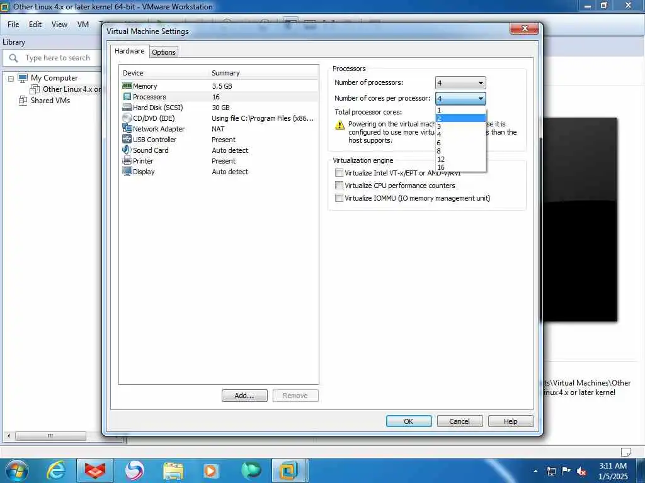Viewport: 645px width, 483px height.
Task: Select the Using file C:\Program Files summary
Action: pyautogui.click(x=263, y=118)
